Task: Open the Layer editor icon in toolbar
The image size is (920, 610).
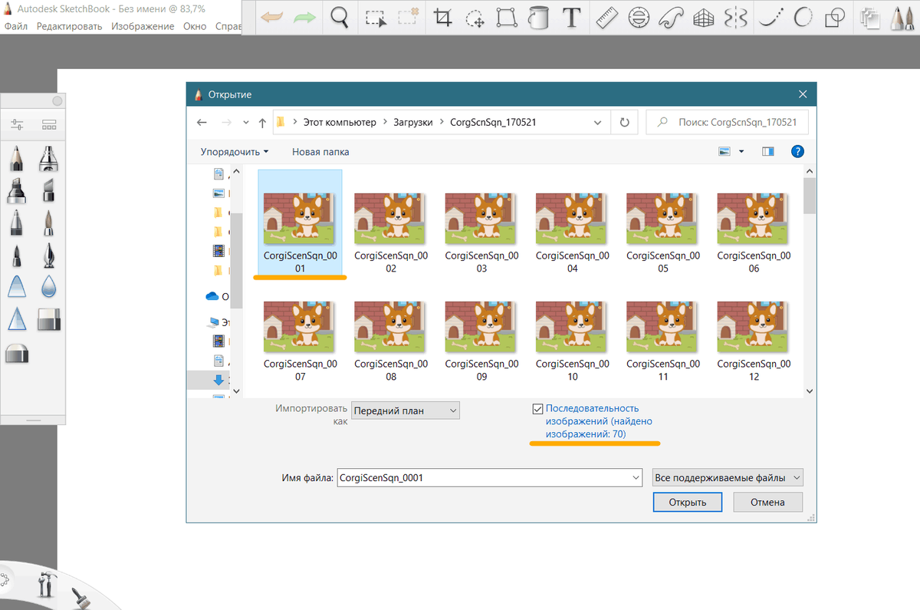Action: click(870, 17)
